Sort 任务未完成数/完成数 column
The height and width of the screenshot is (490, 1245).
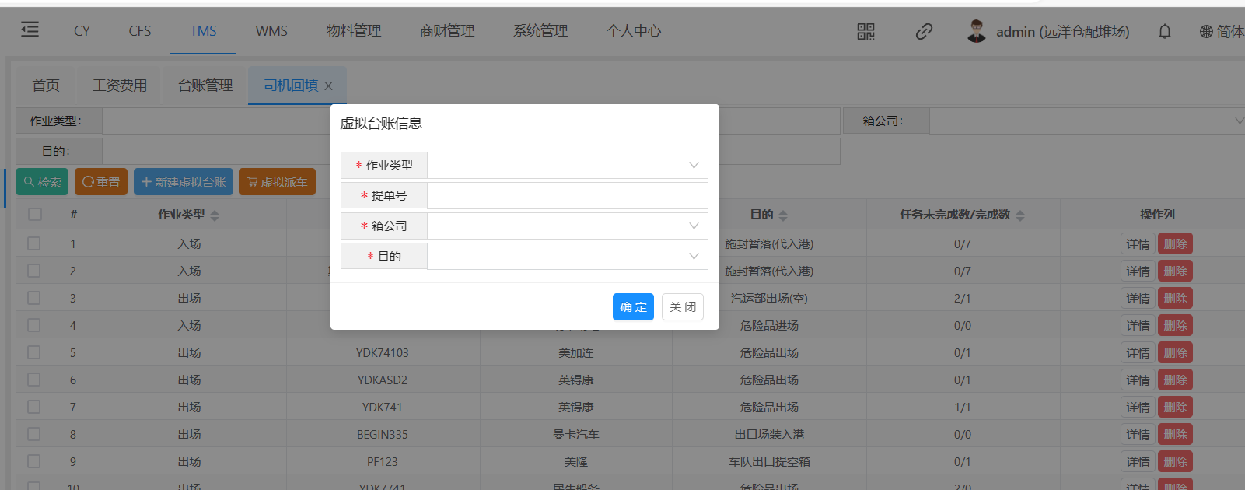click(1020, 215)
